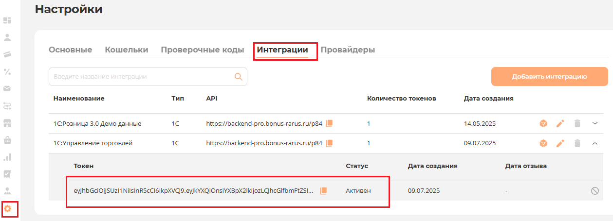Focus the integration name search field
613x221 pixels.
(141, 76)
